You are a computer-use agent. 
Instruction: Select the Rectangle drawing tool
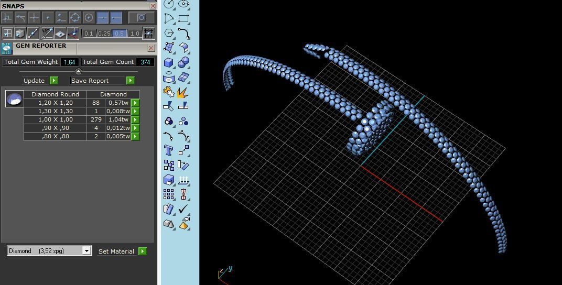point(183,18)
